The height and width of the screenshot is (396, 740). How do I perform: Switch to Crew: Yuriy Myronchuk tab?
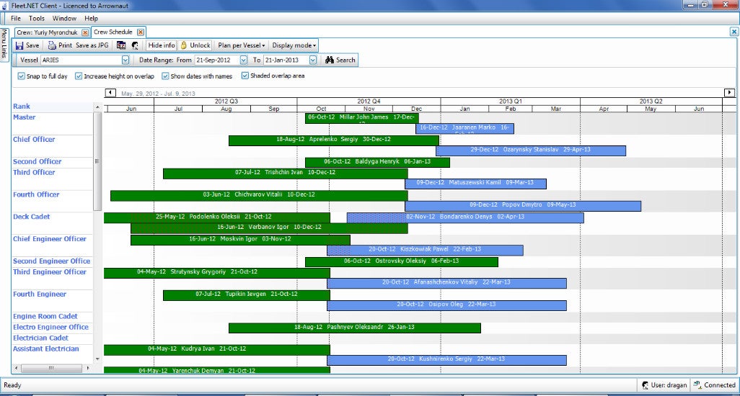tap(47, 32)
